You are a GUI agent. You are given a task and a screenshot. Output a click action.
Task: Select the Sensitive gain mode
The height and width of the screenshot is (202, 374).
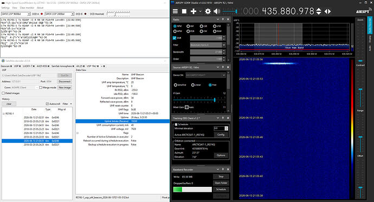(176, 85)
